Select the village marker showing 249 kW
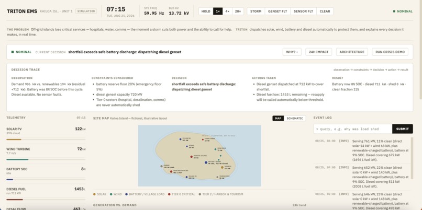Screen dimensions: 422x210 pos(186,177)
